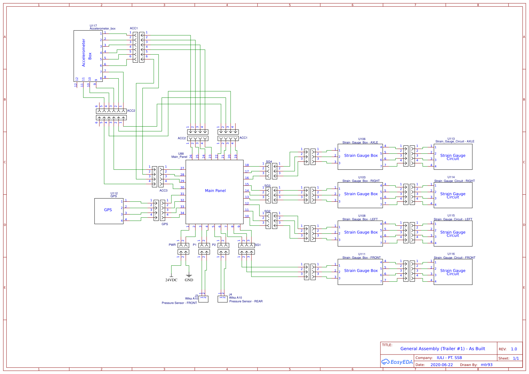The height and width of the screenshot is (374, 529).
Task: Click the Sheet 1/1 field
Action: (x=517, y=358)
